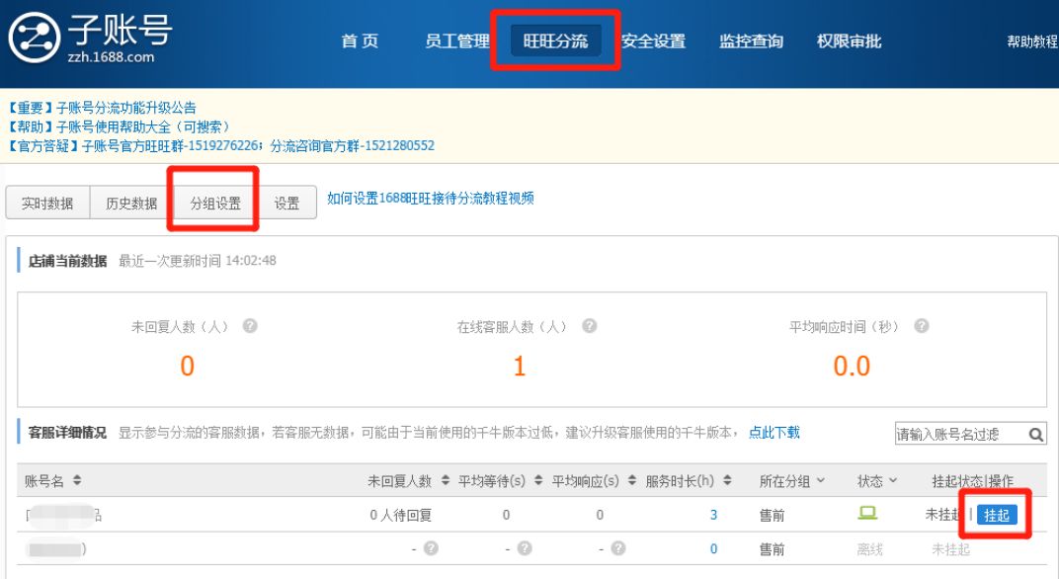
Task: Open help icon beside 平均响应时间（秒）
Action: point(922,326)
